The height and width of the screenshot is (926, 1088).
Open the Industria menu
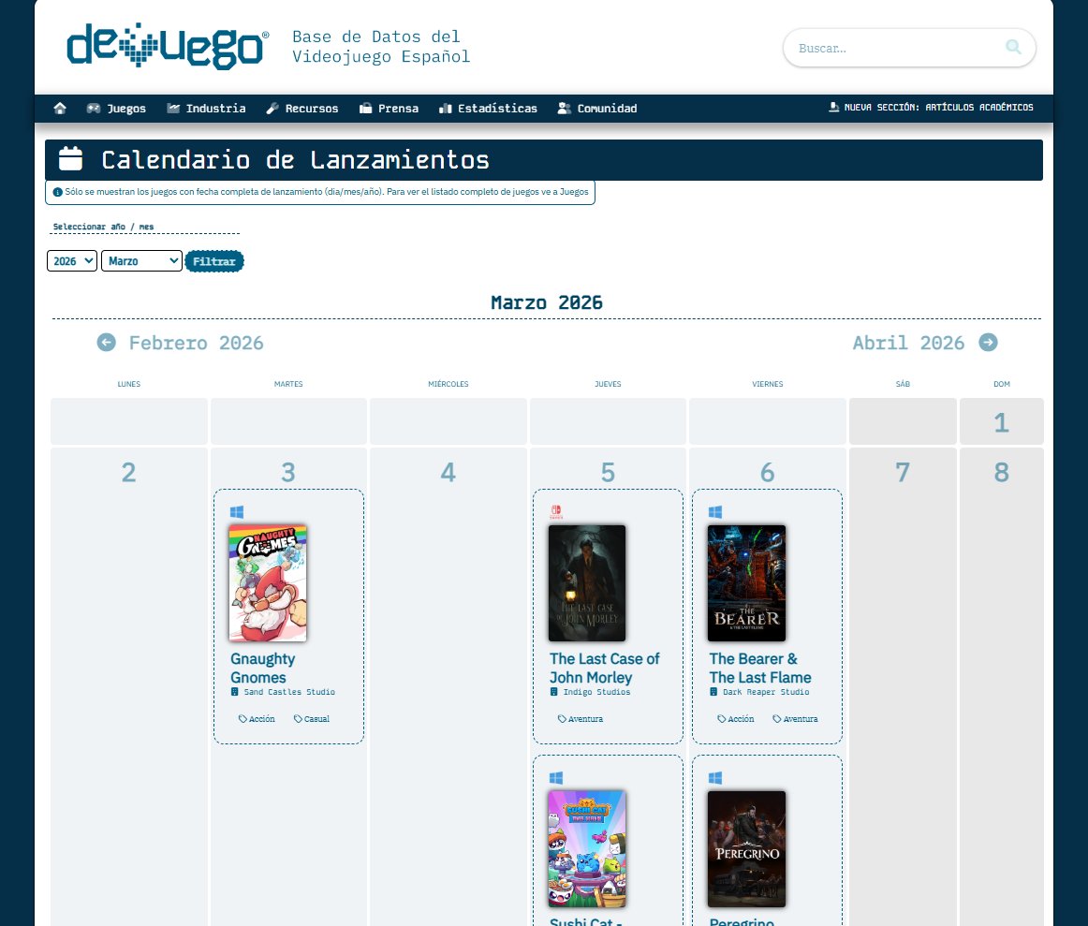pyautogui.click(x=206, y=109)
